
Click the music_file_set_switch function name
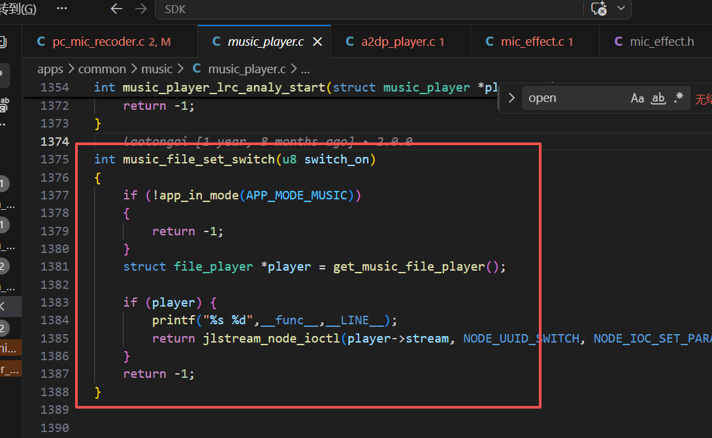click(199, 160)
